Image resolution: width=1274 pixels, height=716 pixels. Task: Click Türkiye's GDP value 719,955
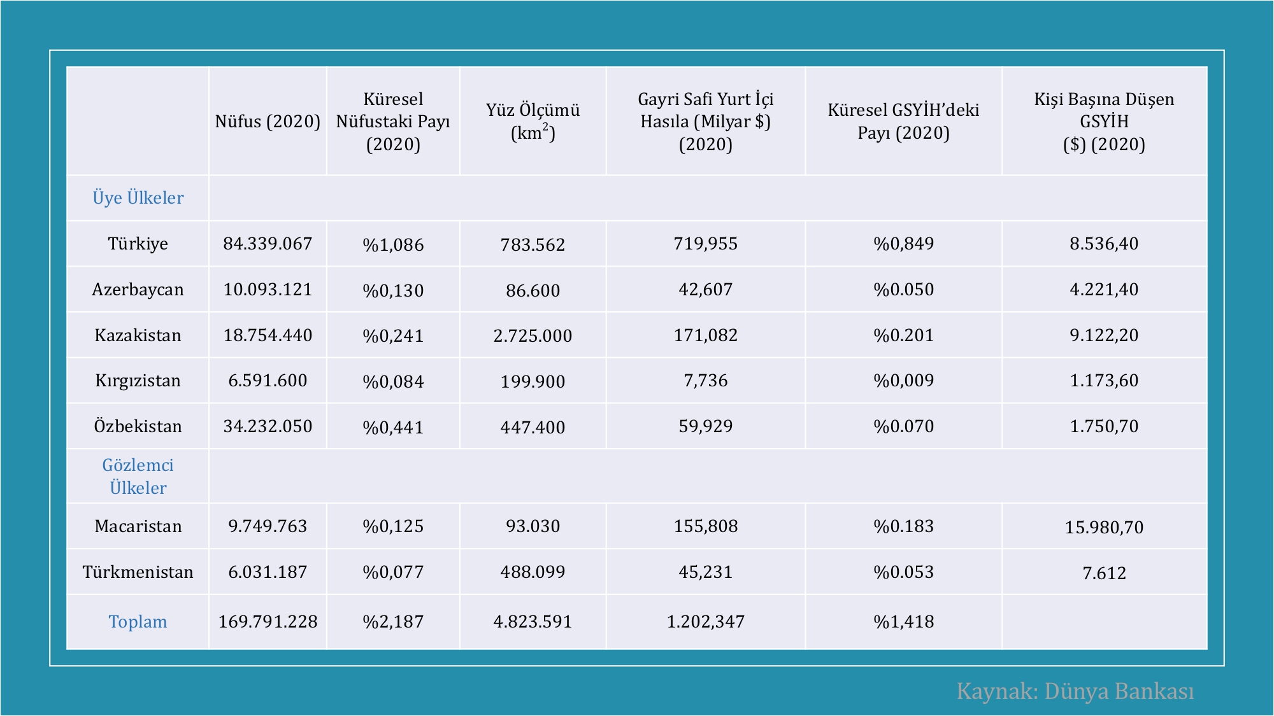(x=705, y=244)
